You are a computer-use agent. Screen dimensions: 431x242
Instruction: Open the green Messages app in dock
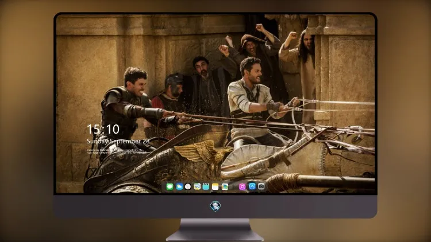click(x=170, y=186)
